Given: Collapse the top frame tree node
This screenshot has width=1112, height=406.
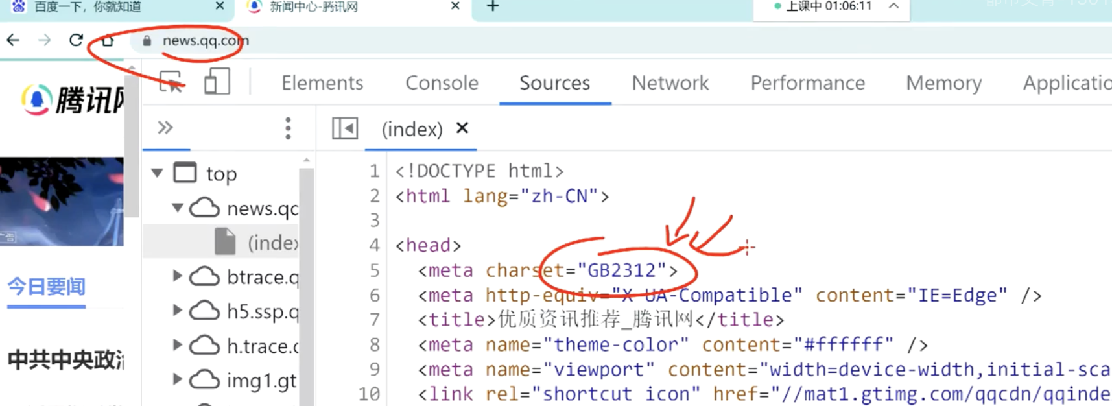Looking at the screenshot, I should coord(157,173).
